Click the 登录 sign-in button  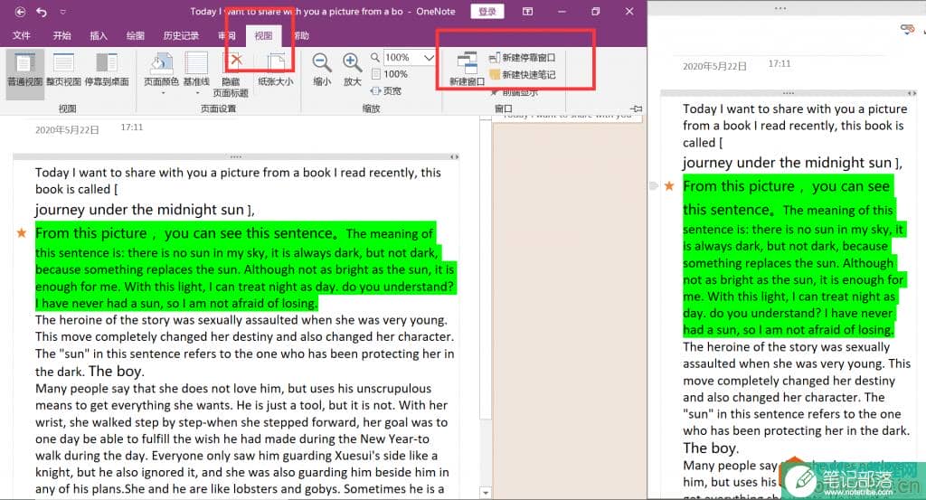[x=487, y=11]
